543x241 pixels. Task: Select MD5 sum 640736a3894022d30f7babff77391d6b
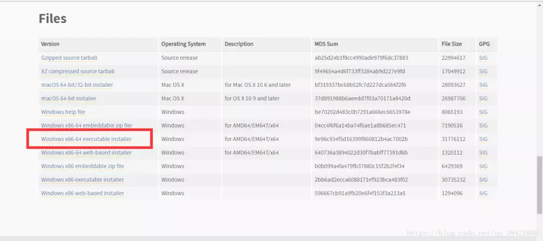[x=361, y=153]
